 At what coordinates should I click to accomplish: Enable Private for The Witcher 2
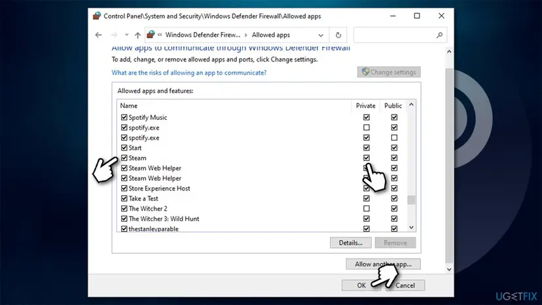367,209
